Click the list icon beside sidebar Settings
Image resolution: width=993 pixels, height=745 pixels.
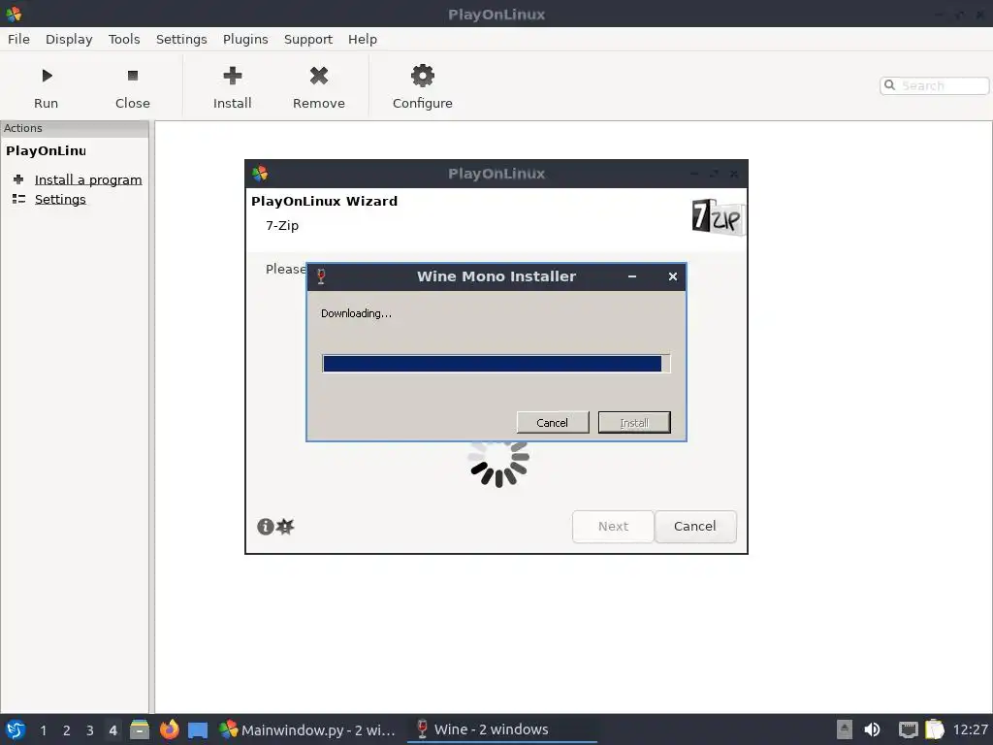click(x=18, y=199)
